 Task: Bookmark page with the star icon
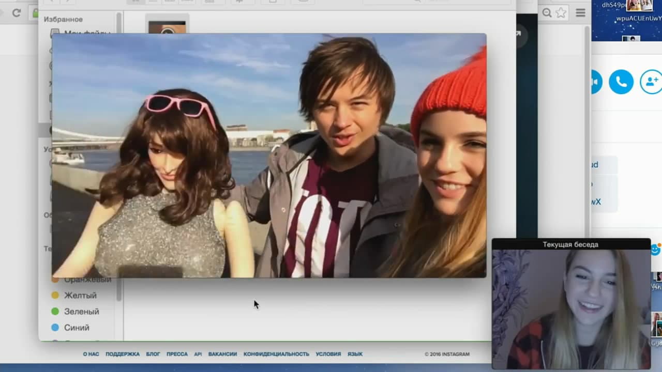tap(561, 13)
